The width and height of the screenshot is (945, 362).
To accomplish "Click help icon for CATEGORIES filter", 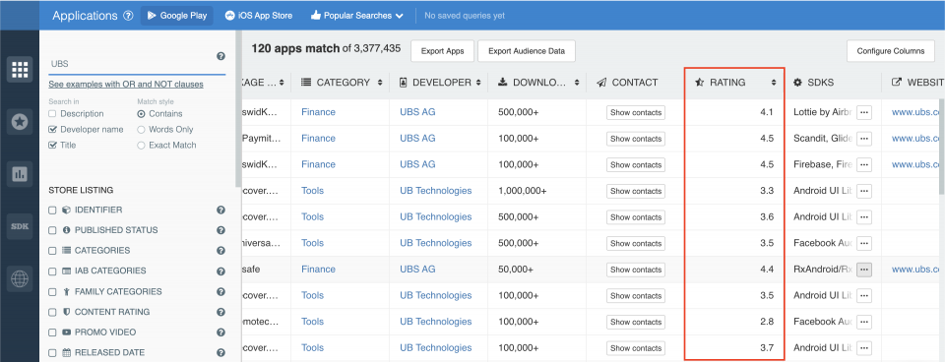I will pyautogui.click(x=220, y=251).
